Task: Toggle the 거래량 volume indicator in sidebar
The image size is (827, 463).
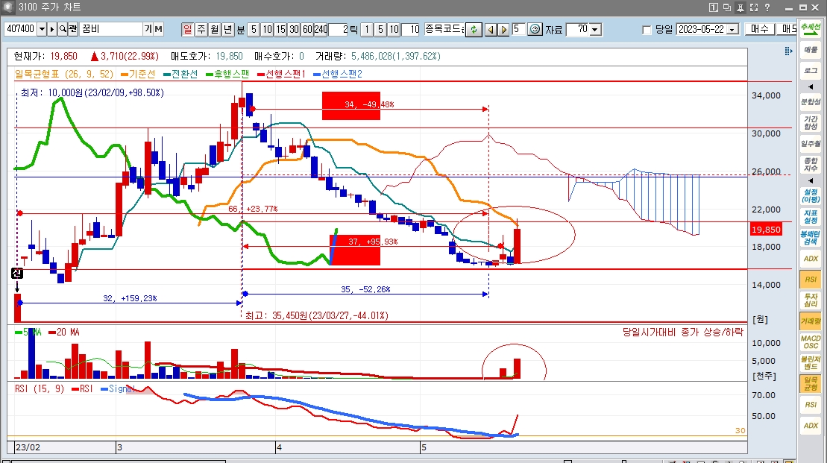Action: (x=811, y=321)
